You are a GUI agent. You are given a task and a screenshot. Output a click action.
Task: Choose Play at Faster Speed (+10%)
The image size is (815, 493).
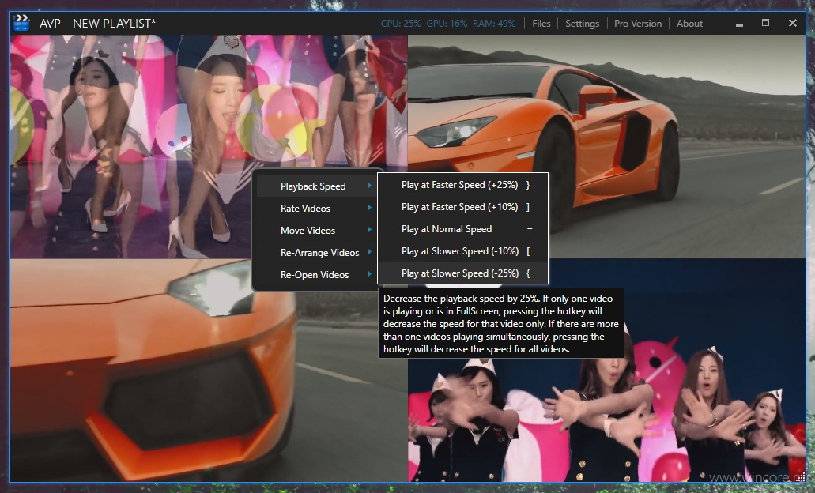[x=462, y=207]
